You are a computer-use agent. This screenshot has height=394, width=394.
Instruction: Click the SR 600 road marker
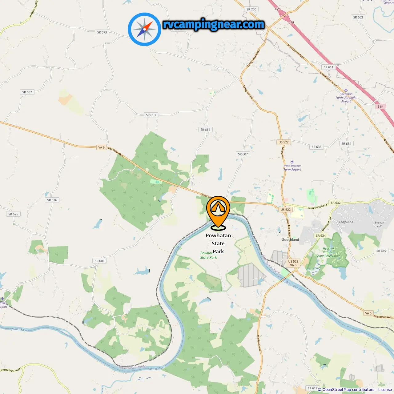pyautogui.click(x=99, y=261)
